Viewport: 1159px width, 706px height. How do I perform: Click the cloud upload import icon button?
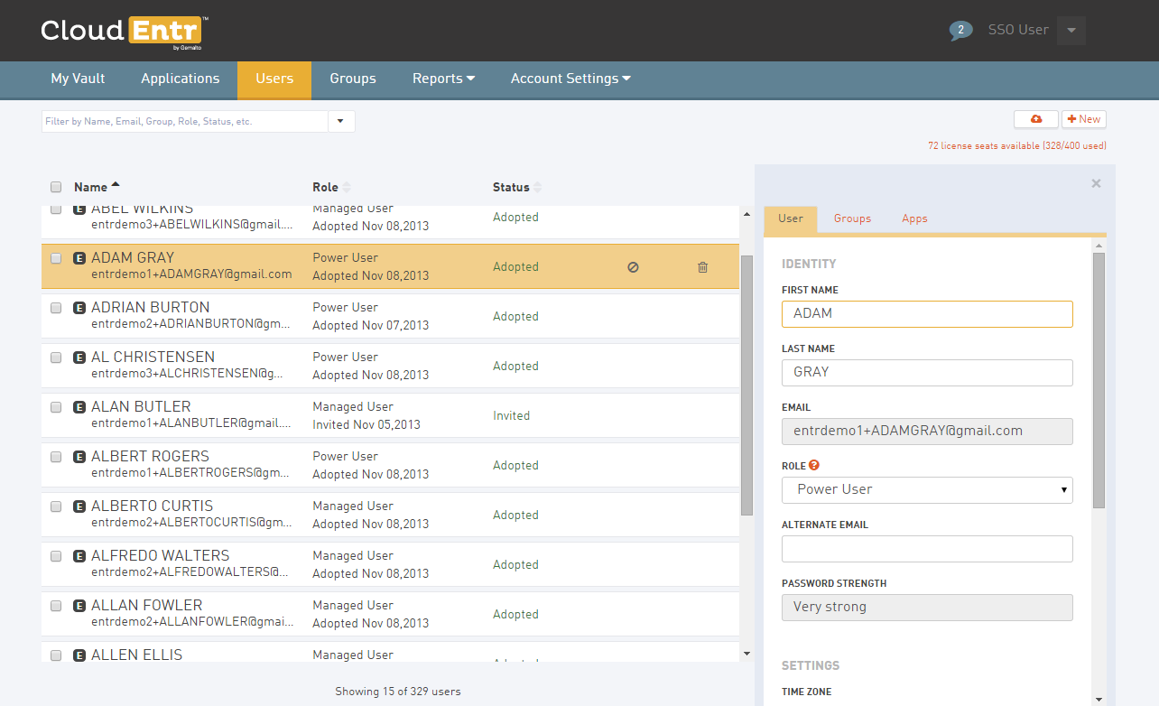tap(1035, 119)
